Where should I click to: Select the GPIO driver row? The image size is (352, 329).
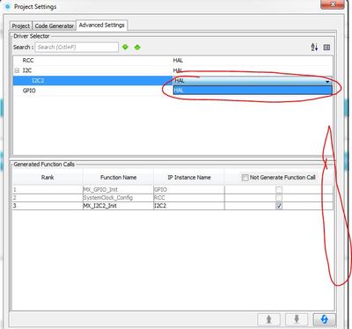(x=172, y=91)
